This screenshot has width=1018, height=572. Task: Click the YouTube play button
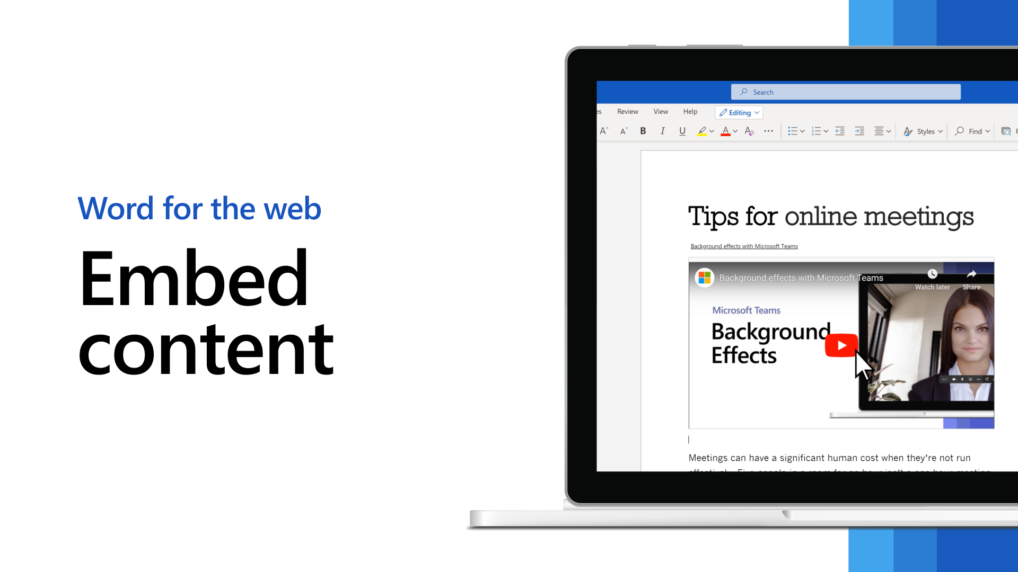click(x=840, y=345)
